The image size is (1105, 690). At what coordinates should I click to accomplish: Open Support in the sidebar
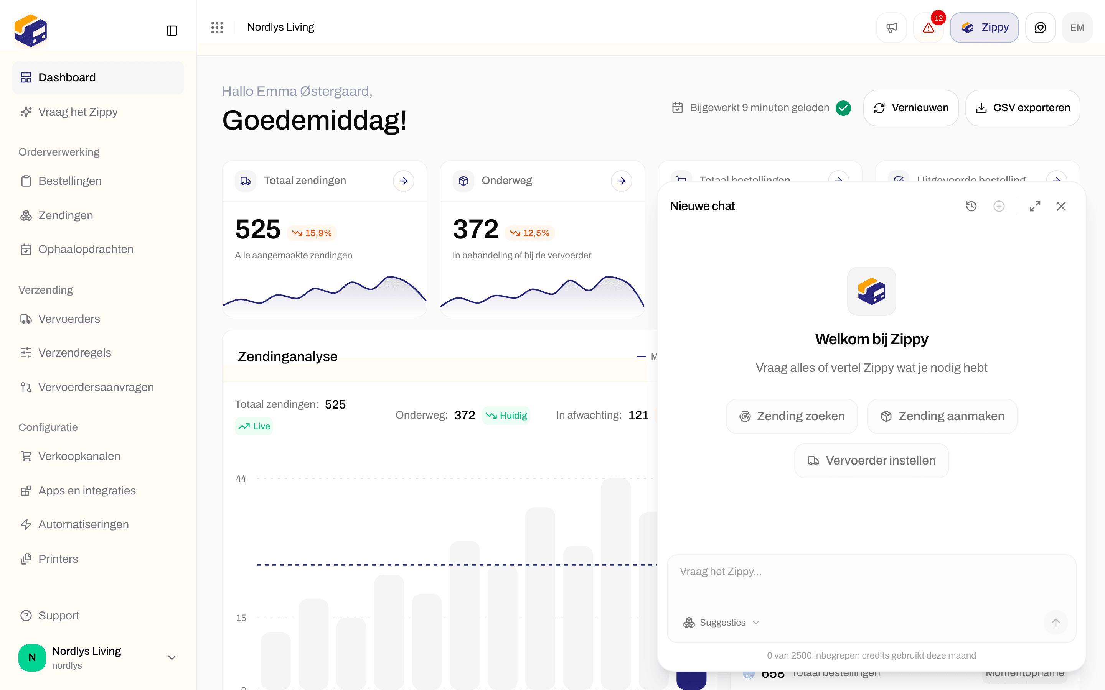click(x=98, y=616)
